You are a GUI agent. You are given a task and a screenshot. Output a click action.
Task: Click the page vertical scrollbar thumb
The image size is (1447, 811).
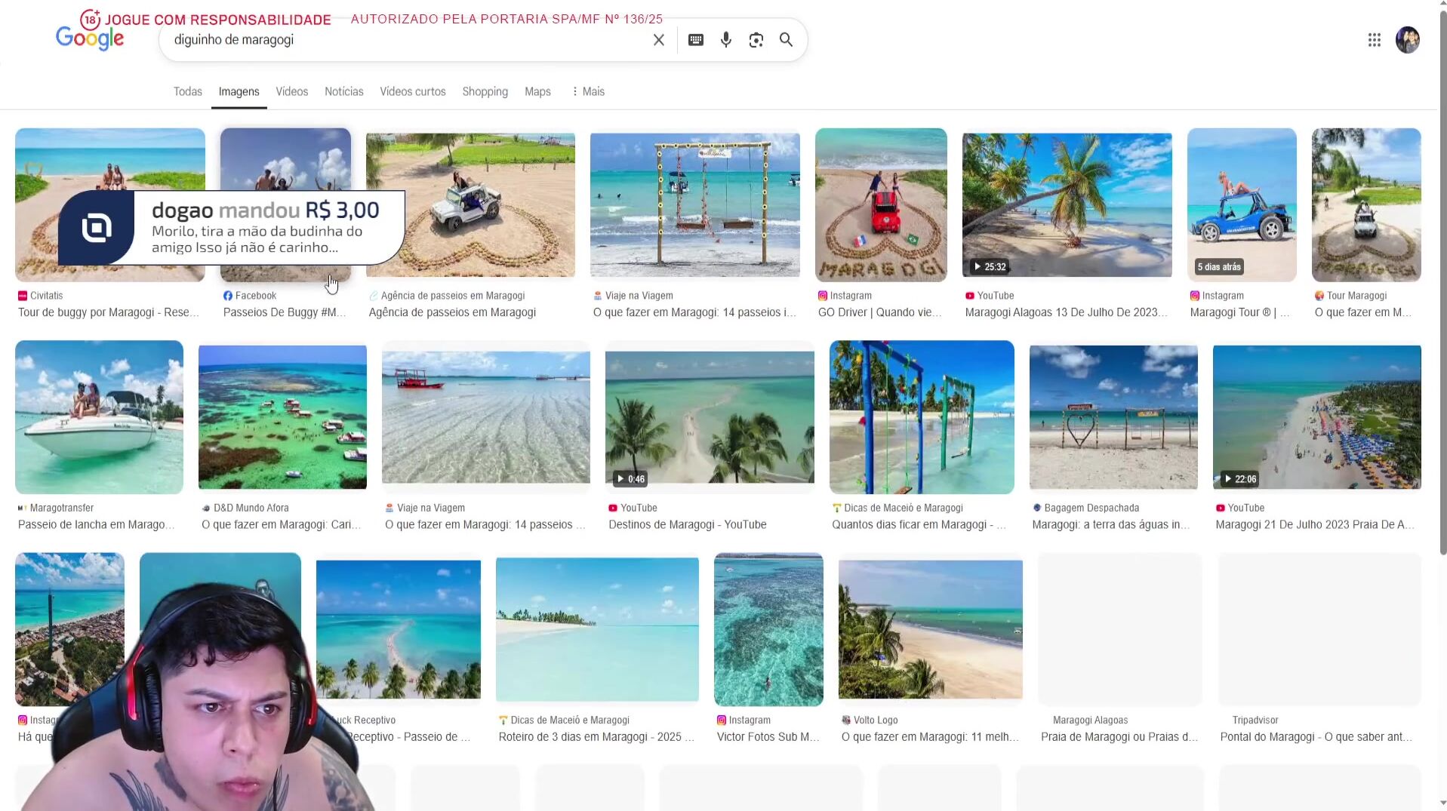click(1442, 283)
